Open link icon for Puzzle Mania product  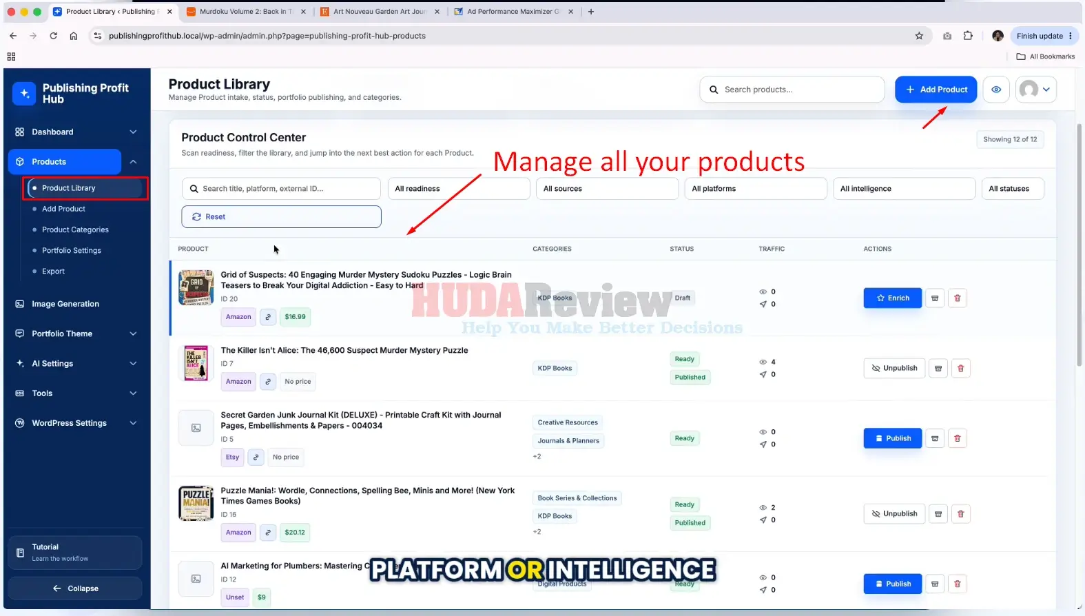tap(268, 533)
